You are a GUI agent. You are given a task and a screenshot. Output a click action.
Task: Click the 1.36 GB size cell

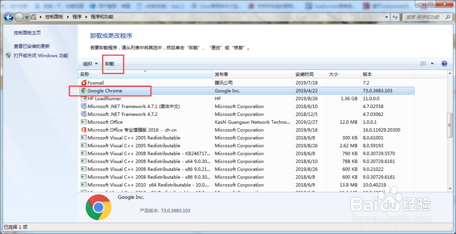point(349,98)
